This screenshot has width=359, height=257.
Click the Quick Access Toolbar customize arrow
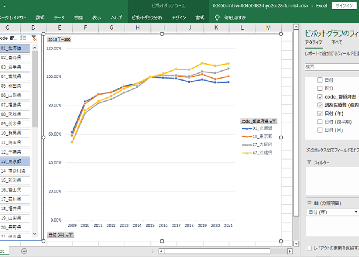click(x=5, y=6)
